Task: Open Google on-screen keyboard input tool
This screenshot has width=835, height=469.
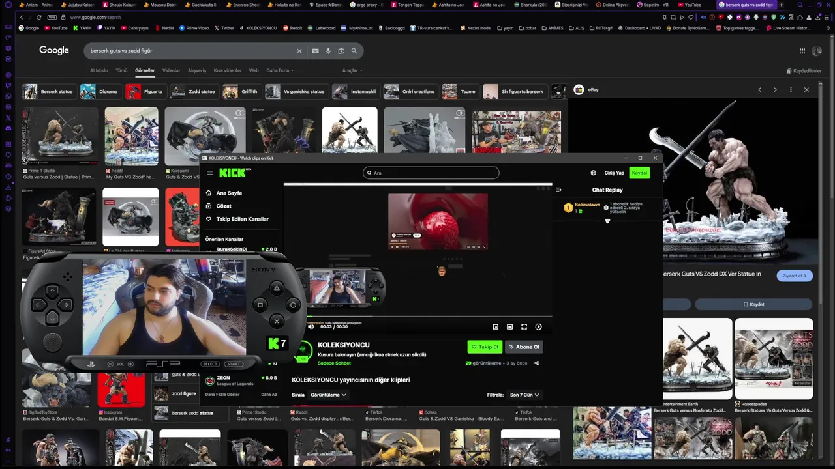Action: (x=315, y=51)
